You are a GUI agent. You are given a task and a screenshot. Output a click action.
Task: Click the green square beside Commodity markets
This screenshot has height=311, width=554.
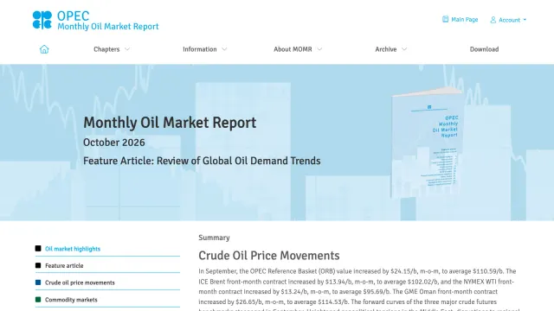tap(38, 300)
